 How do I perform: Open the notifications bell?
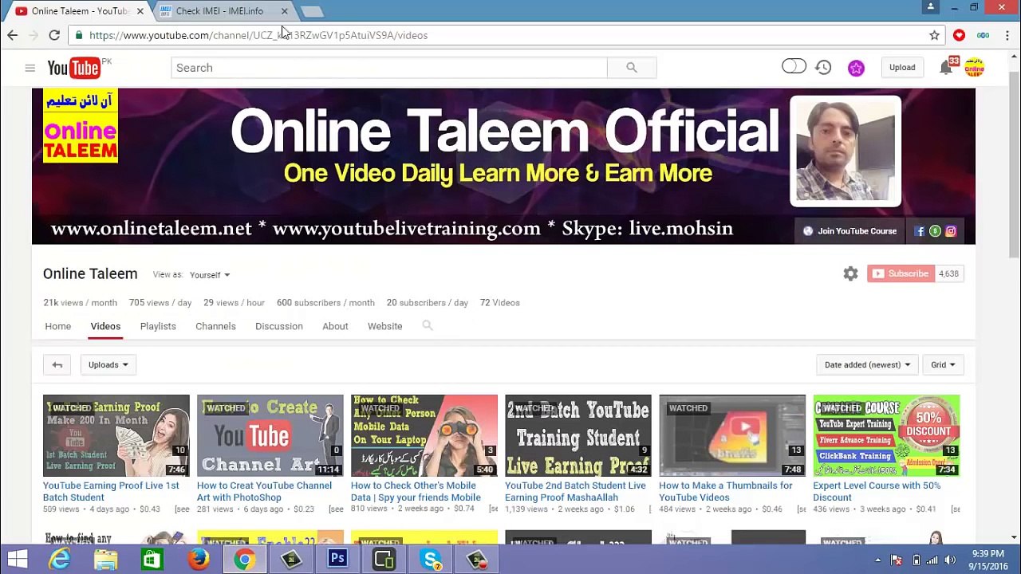point(945,68)
